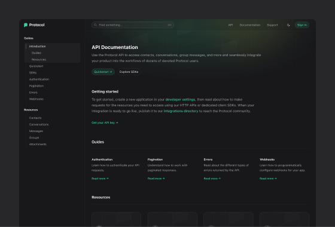Image resolution: width=335 pixels, height=227 pixels.
Task: Click the search magnifier icon
Action: click(x=95, y=25)
